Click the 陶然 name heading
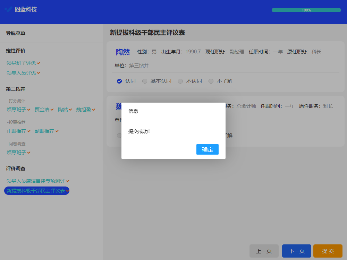Image resolution: width=347 pixels, height=260 pixels. (x=123, y=51)
